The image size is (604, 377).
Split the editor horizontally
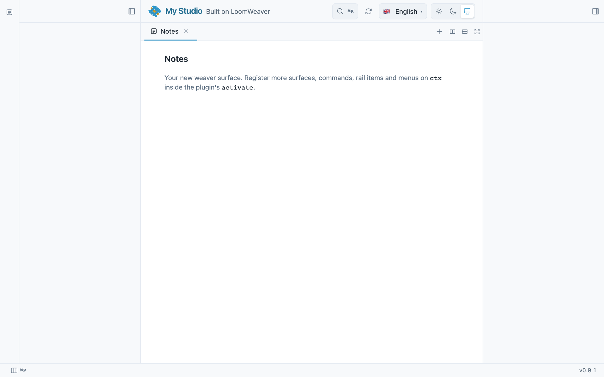click(x=465, y=31)
